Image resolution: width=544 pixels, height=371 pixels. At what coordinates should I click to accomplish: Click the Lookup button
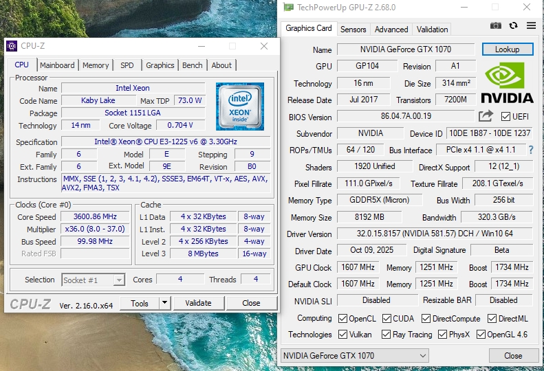click(507, 49)
